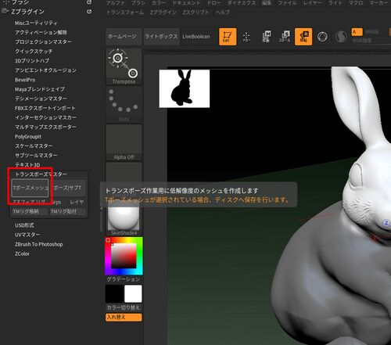Toggle the orange Edit mode button
391x345 pixels.
pos(228,37)
